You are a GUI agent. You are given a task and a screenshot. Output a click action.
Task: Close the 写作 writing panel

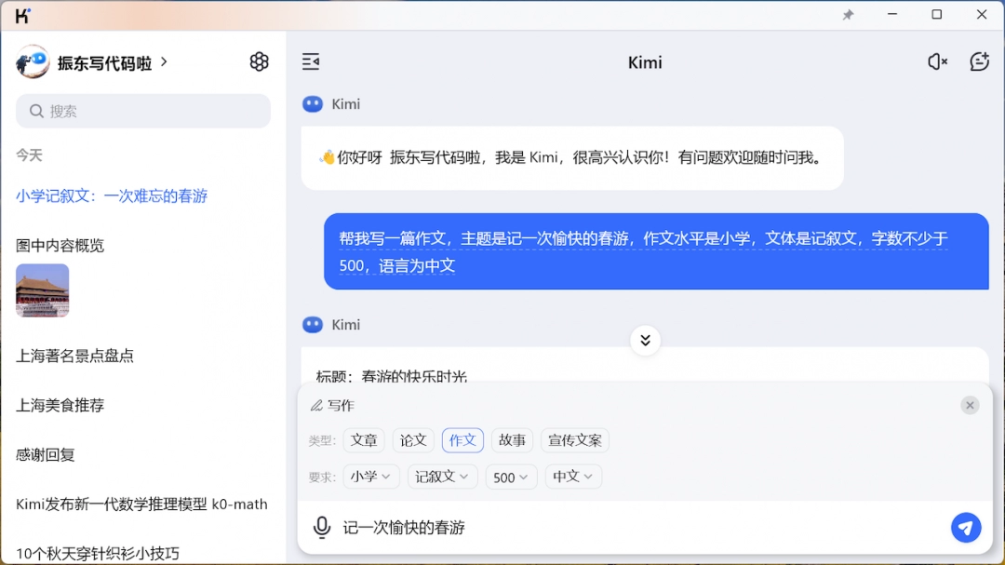coord(970,405)
